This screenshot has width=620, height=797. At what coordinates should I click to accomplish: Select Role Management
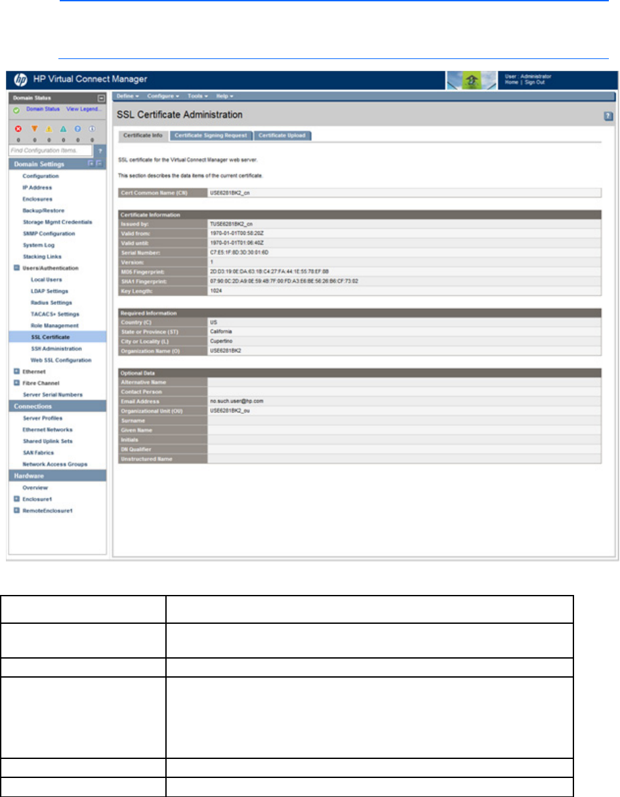[x=54, y=325]
